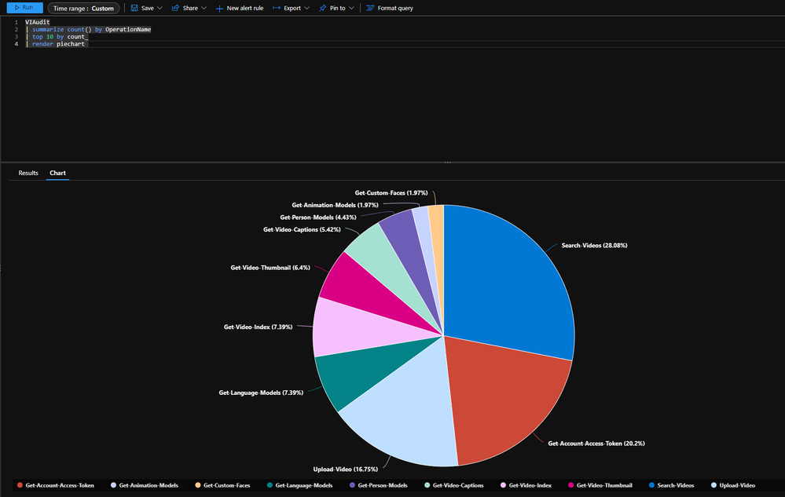Run the query with the Run button
Image resolution: width=785 pixels, height=497 pixels.
pos(24,8)
